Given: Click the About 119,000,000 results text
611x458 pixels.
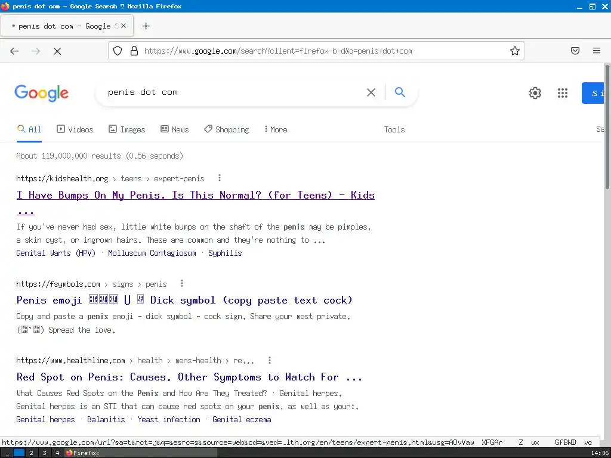Looking at the screenshot, I should pyautogui.click(x=100, y=156).
